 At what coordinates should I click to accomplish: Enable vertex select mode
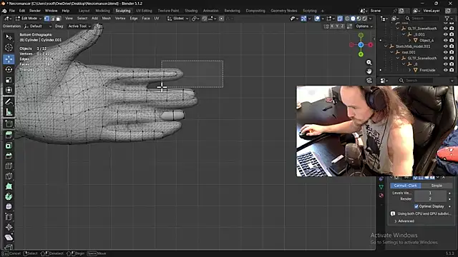coord(47,19)
